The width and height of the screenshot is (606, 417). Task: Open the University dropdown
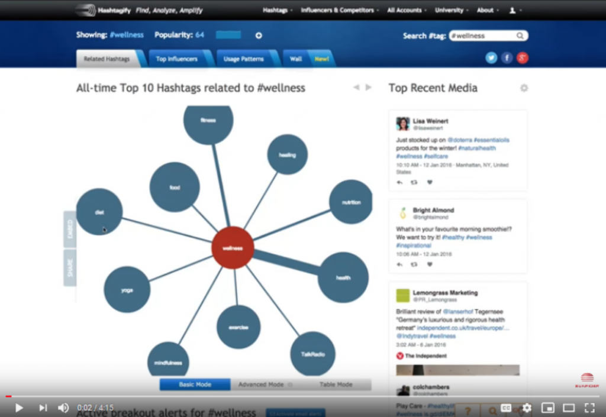452,11
